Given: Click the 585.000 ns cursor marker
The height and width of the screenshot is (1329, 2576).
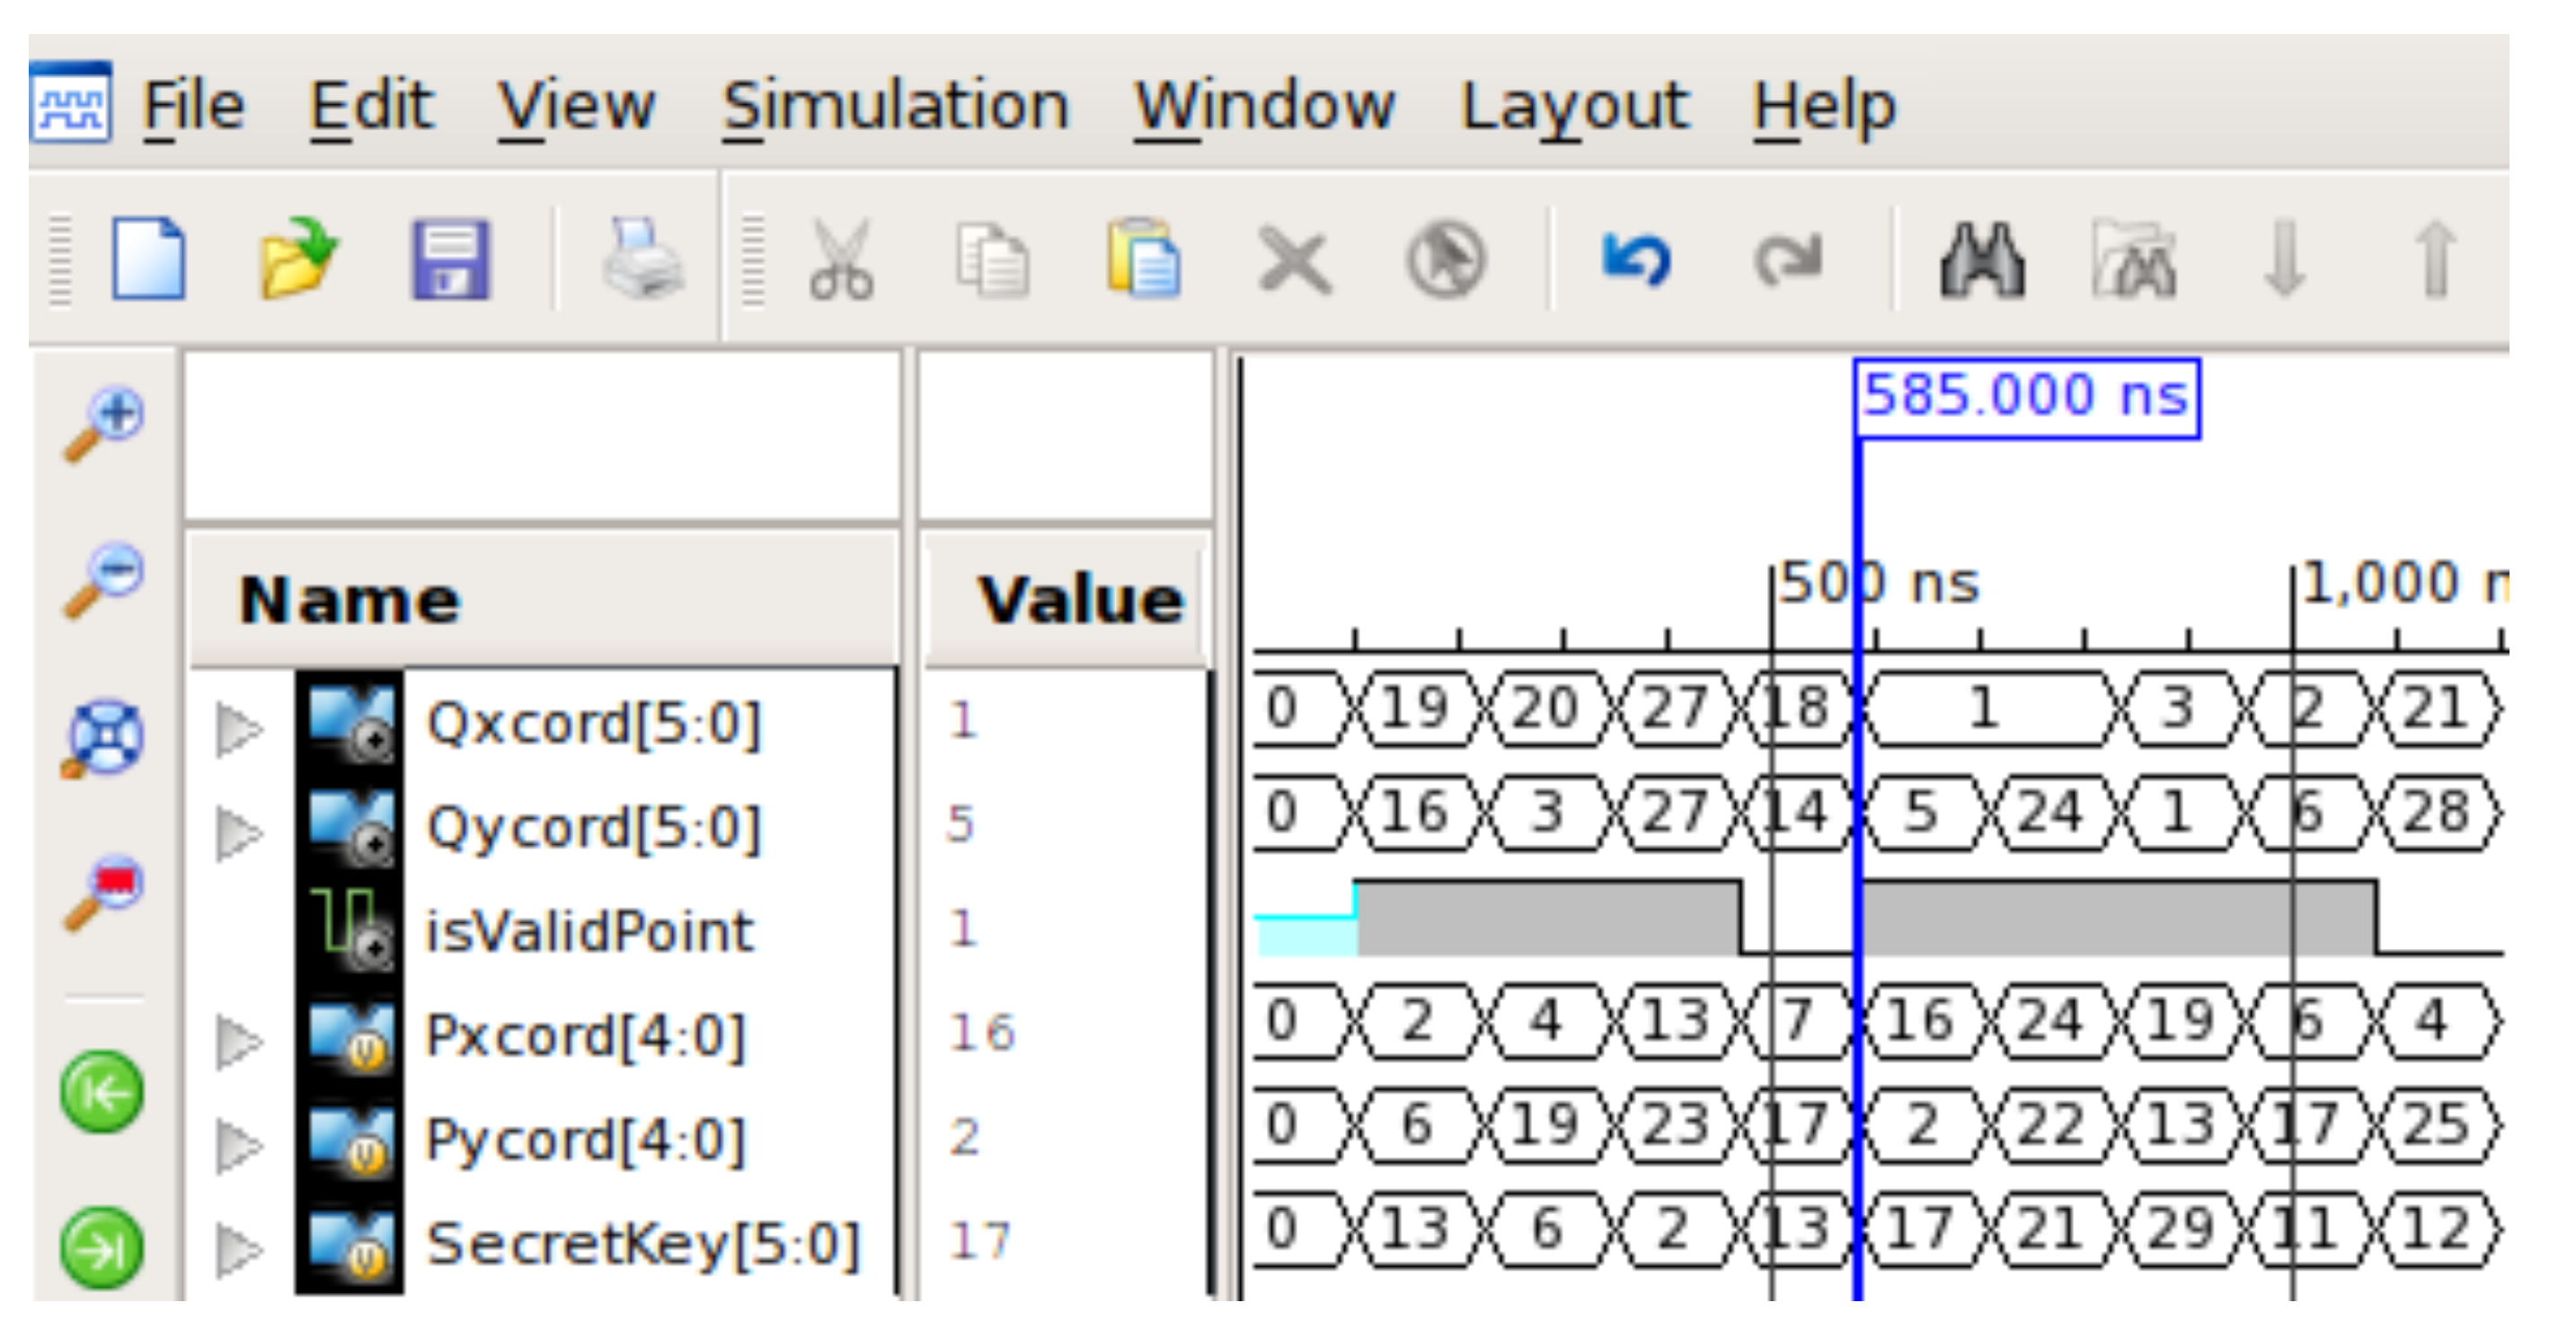Looking at the screenshot, I should [2026, 396].
